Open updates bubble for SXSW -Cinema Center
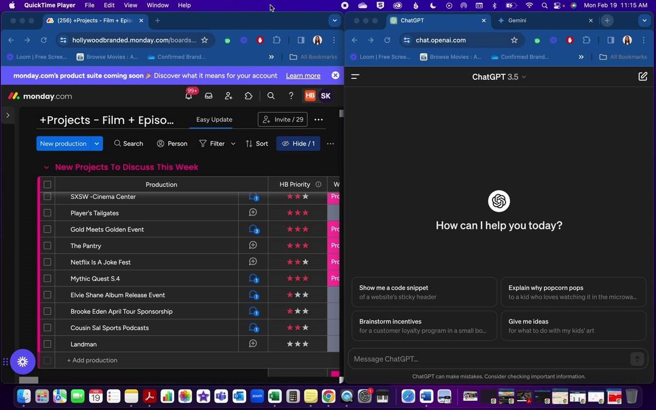The width and height of the screenshot is (656, 410). pyautogui.click(x=253, y=196)
